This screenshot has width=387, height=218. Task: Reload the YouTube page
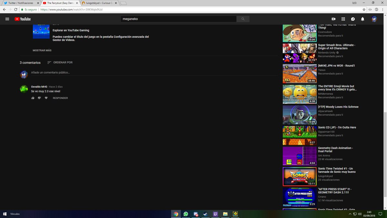pyautogui.click(x=15, y=10)
